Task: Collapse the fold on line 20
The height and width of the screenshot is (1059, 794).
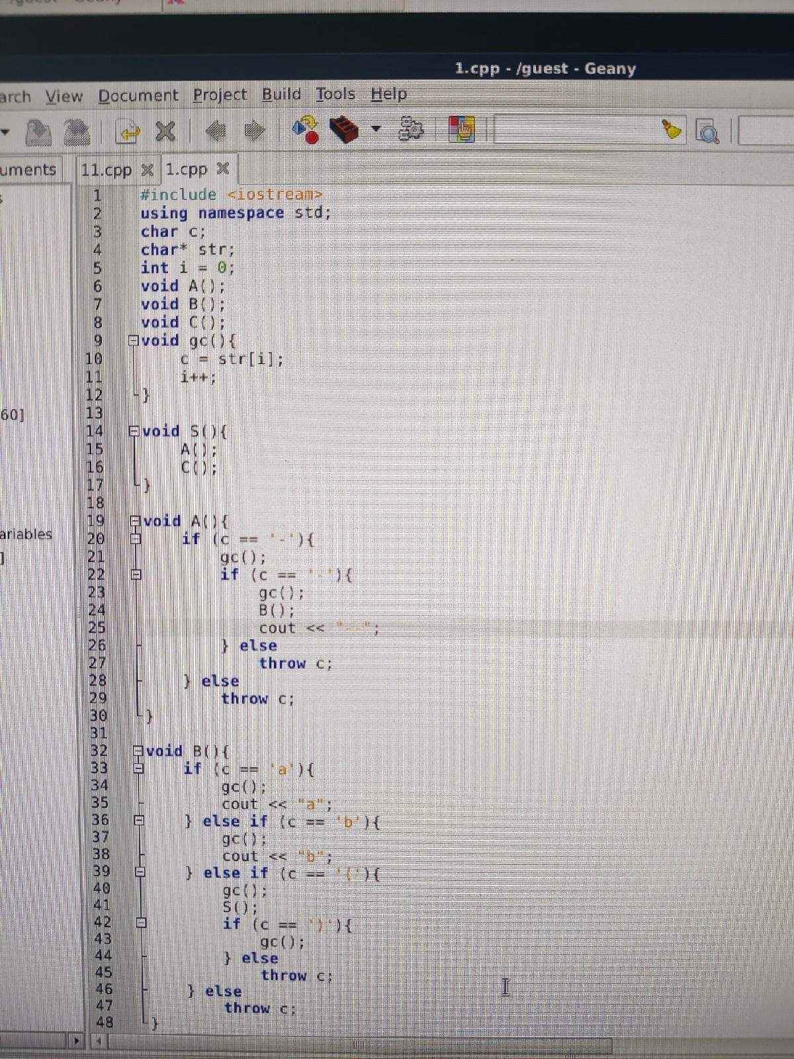Action: [x=135, y=539]
